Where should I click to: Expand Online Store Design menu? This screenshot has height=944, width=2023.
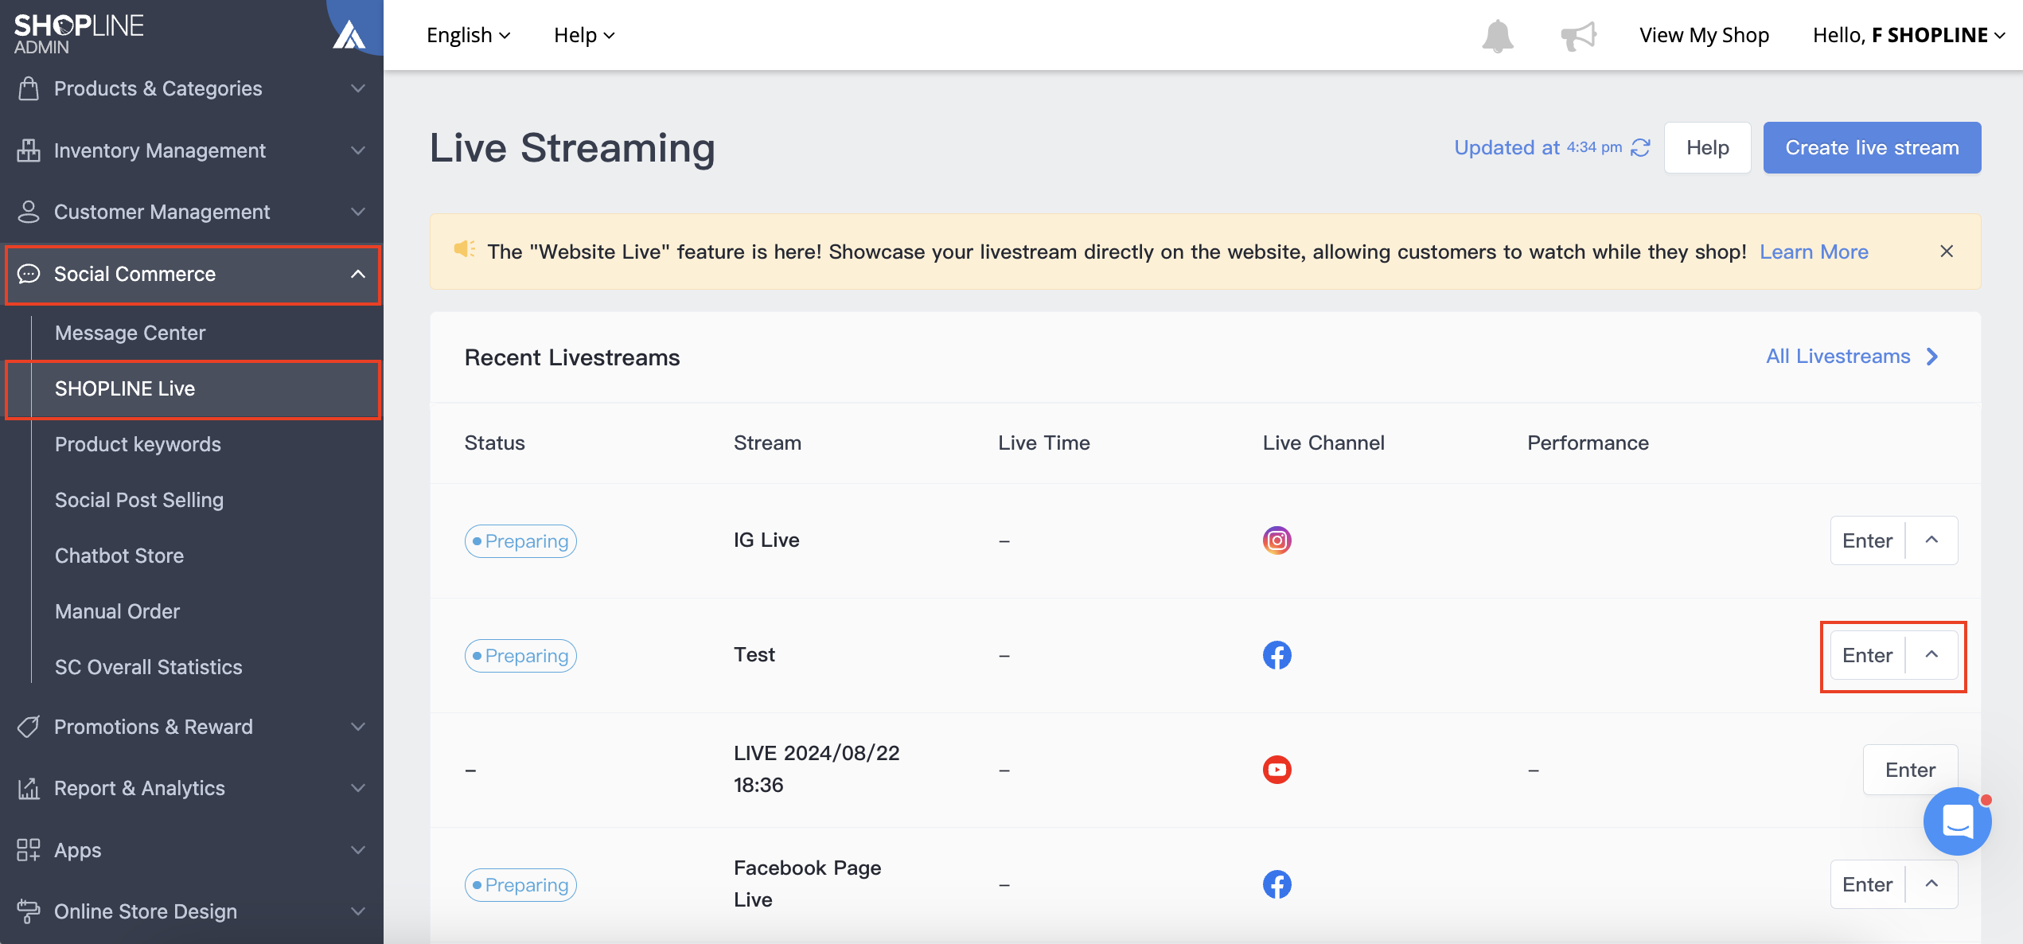[x=358, y=911]
